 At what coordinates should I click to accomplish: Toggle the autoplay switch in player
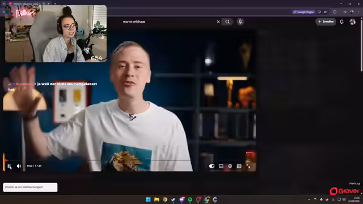tap(212, 166)
